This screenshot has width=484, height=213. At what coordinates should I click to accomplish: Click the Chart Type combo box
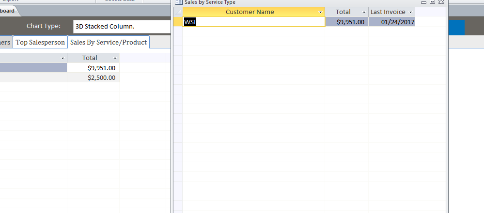(x=122, y=27)
